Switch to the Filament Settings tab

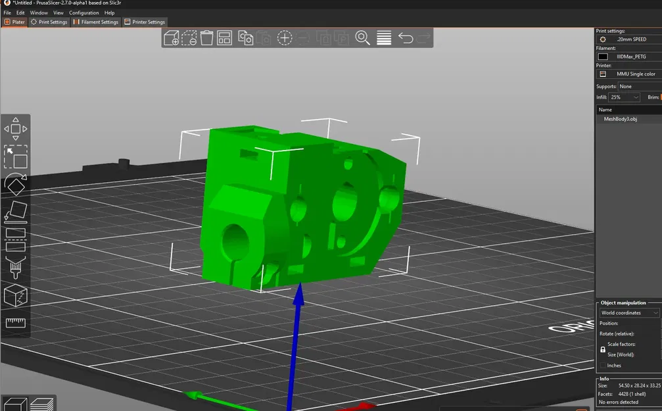point(95,22)
